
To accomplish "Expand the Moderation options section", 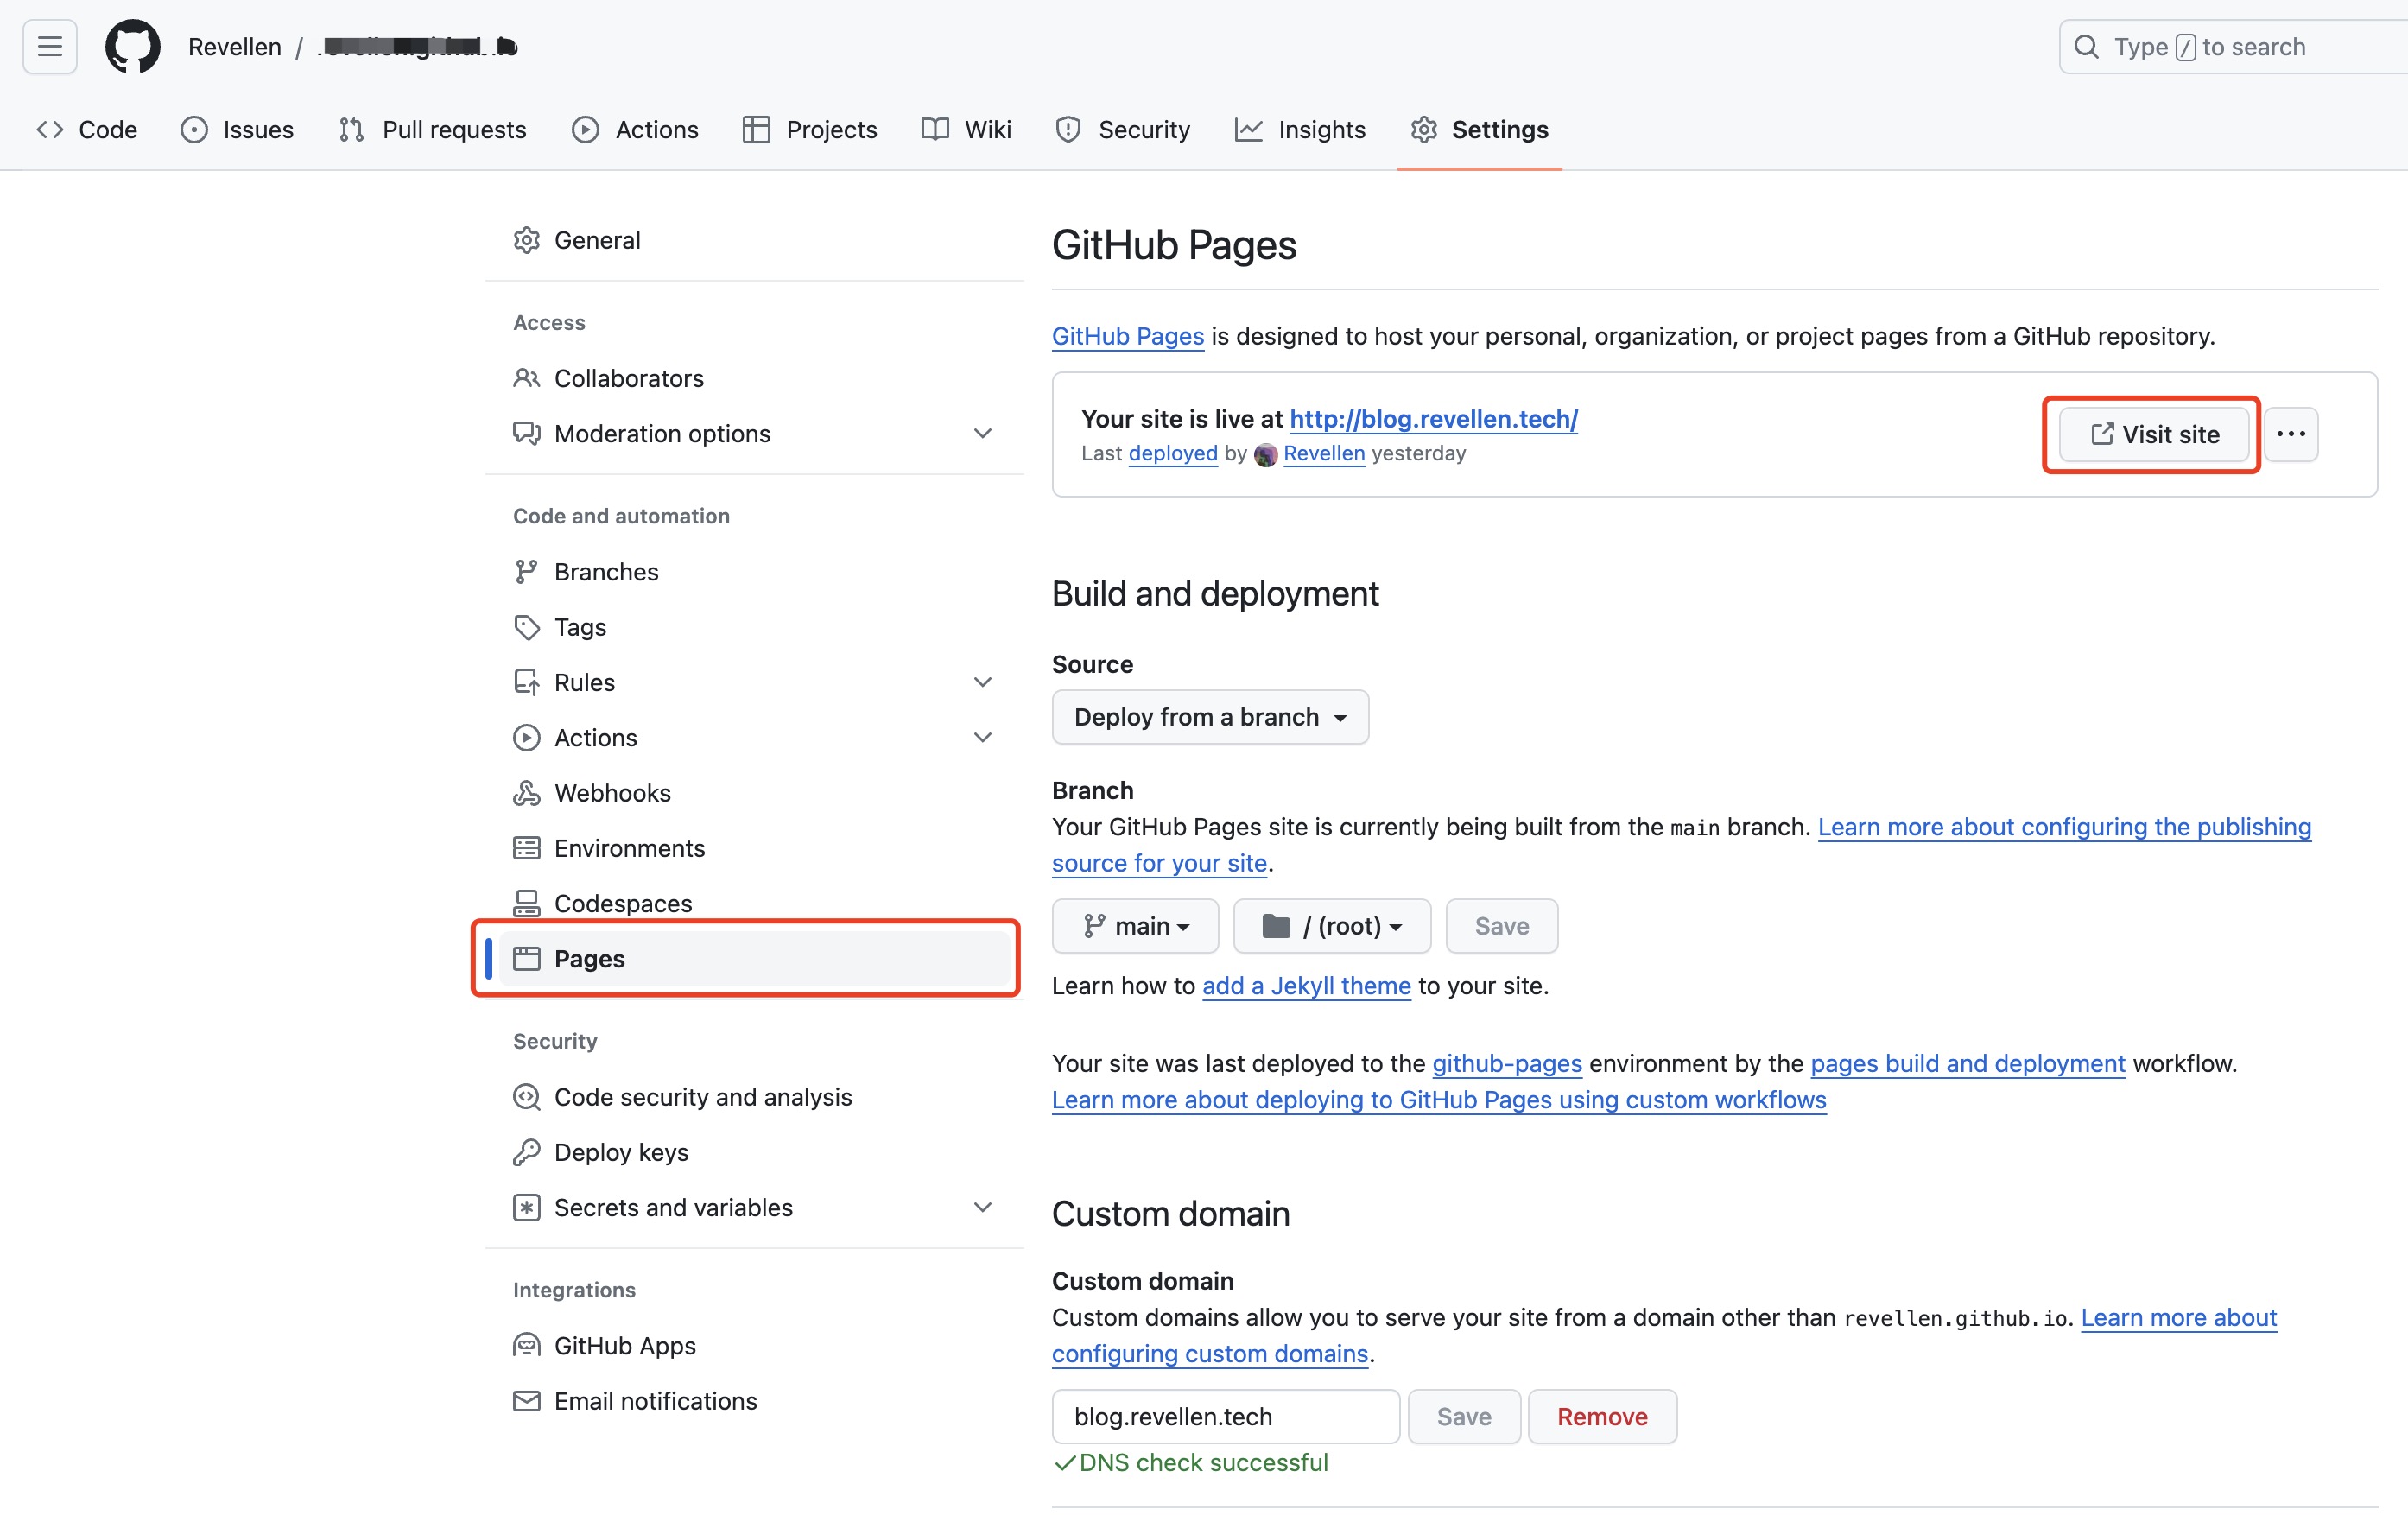I will [x=982, y=433].
